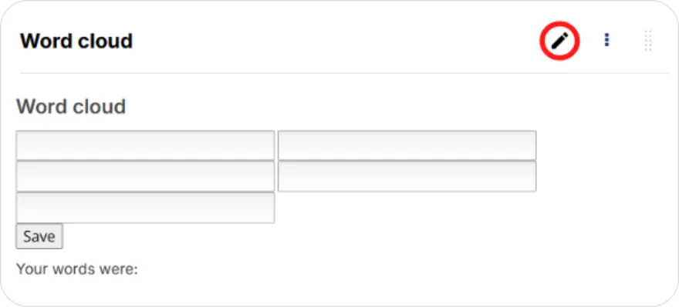Click the divider line below the title
This screenshot has width=679, height=307.
point(344,73)
